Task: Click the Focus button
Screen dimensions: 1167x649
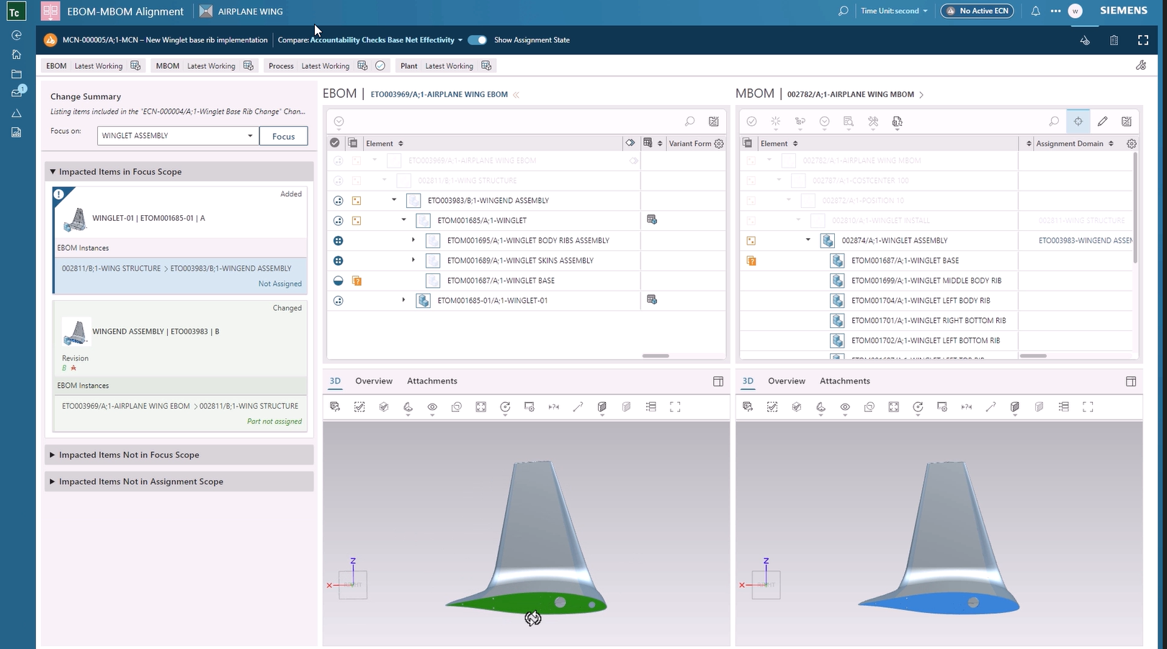Action: [283, 136]
